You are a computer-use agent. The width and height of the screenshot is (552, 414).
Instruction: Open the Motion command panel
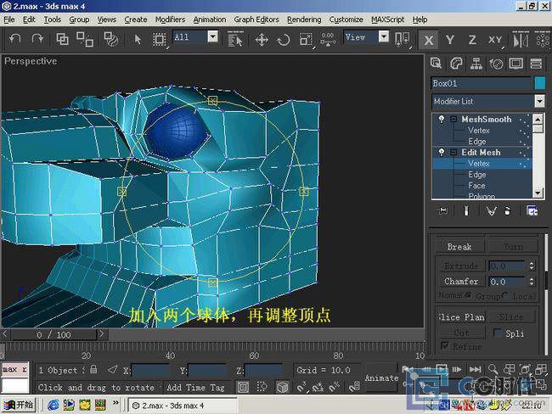497,64
